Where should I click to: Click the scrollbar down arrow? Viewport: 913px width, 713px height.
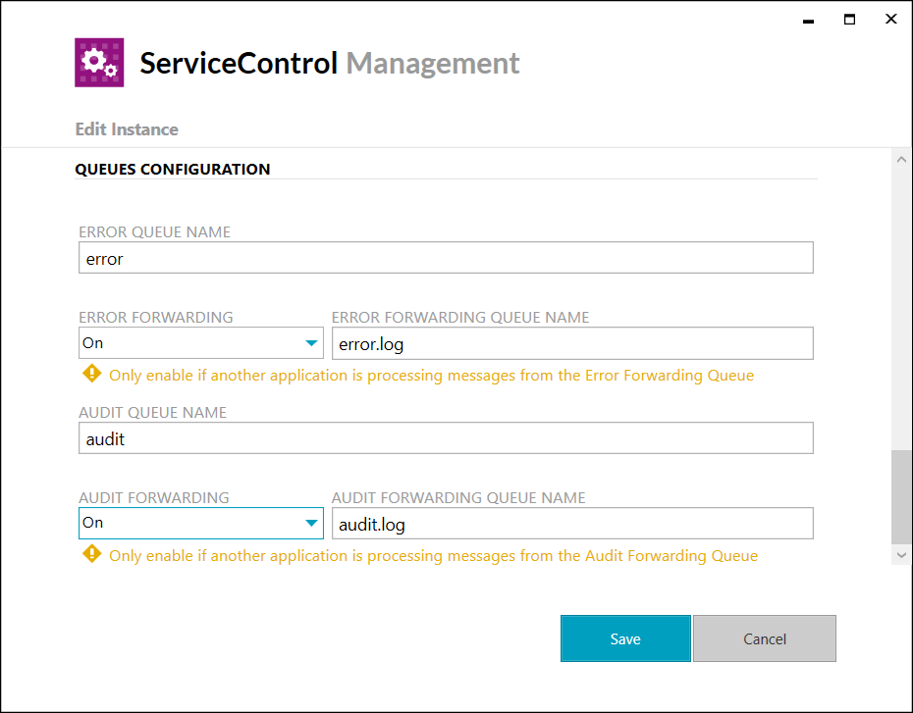(901, 555)
